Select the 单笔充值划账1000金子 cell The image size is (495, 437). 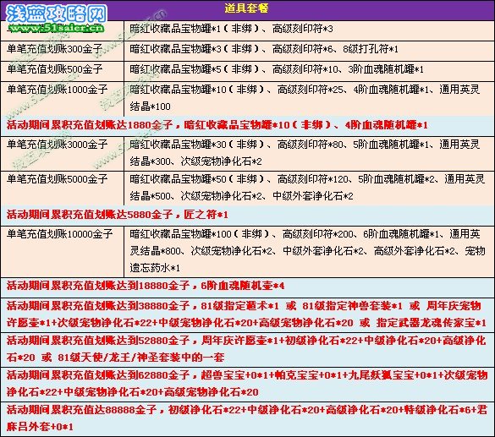click(x=62, y=99)
